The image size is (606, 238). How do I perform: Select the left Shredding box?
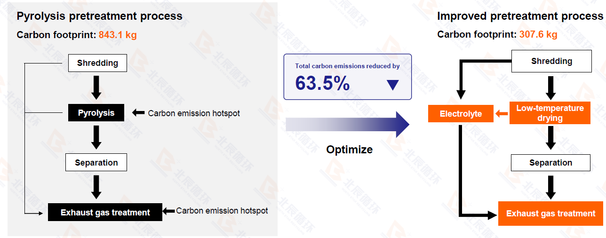[x=97, y=63]
